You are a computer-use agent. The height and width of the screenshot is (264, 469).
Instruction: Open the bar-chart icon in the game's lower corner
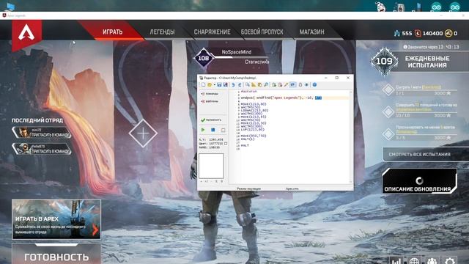point(396,261)
